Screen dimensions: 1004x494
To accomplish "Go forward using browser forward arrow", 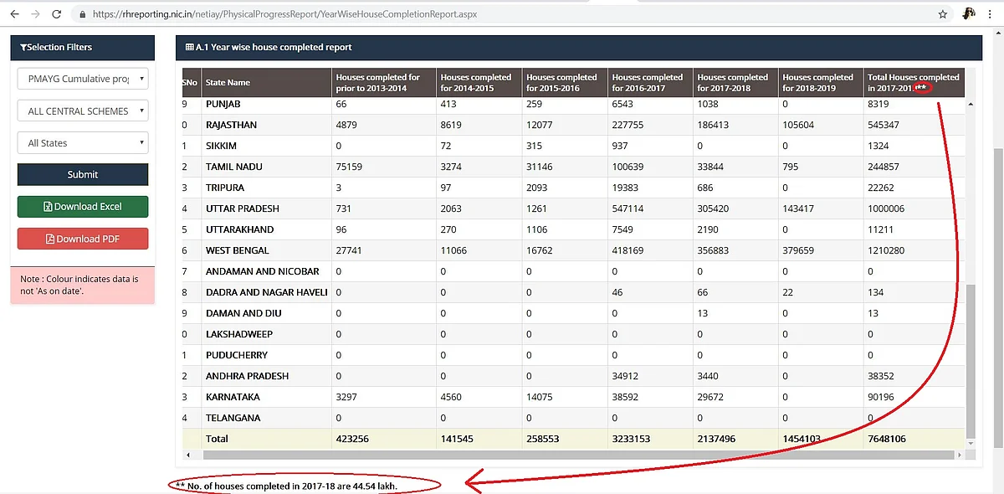I will (x=35, y=14).
